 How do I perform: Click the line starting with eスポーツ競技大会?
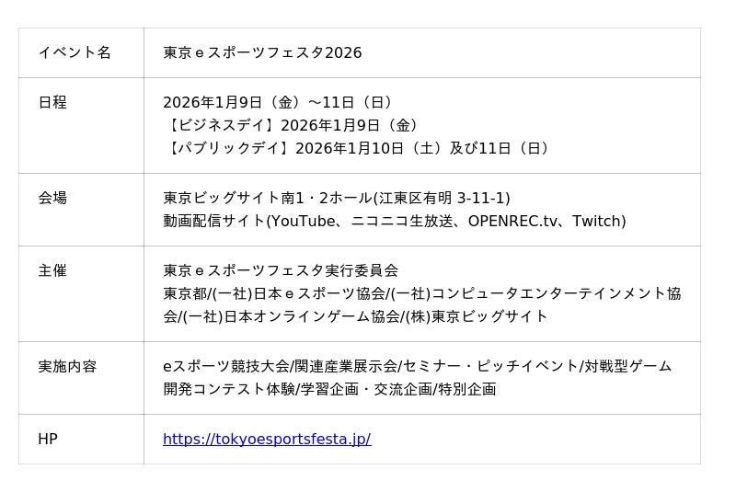417,366
